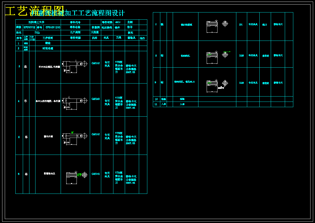Viewport: 315px width, 223px height.
Task: Click the 序号 column header
Action: click(x=19, y=38)
